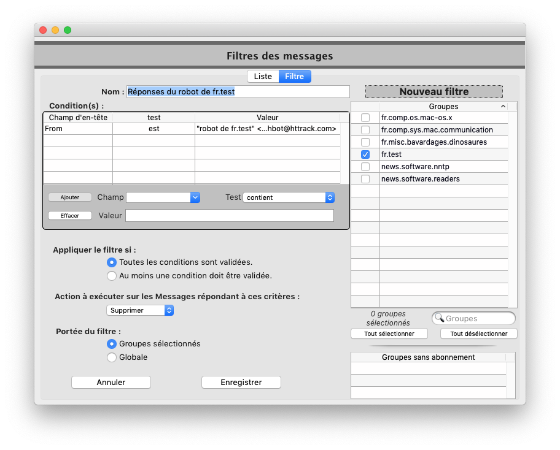The image size is (560, 450).
Task: Click the Groupes search field
Action: click(x=473, y=318)
